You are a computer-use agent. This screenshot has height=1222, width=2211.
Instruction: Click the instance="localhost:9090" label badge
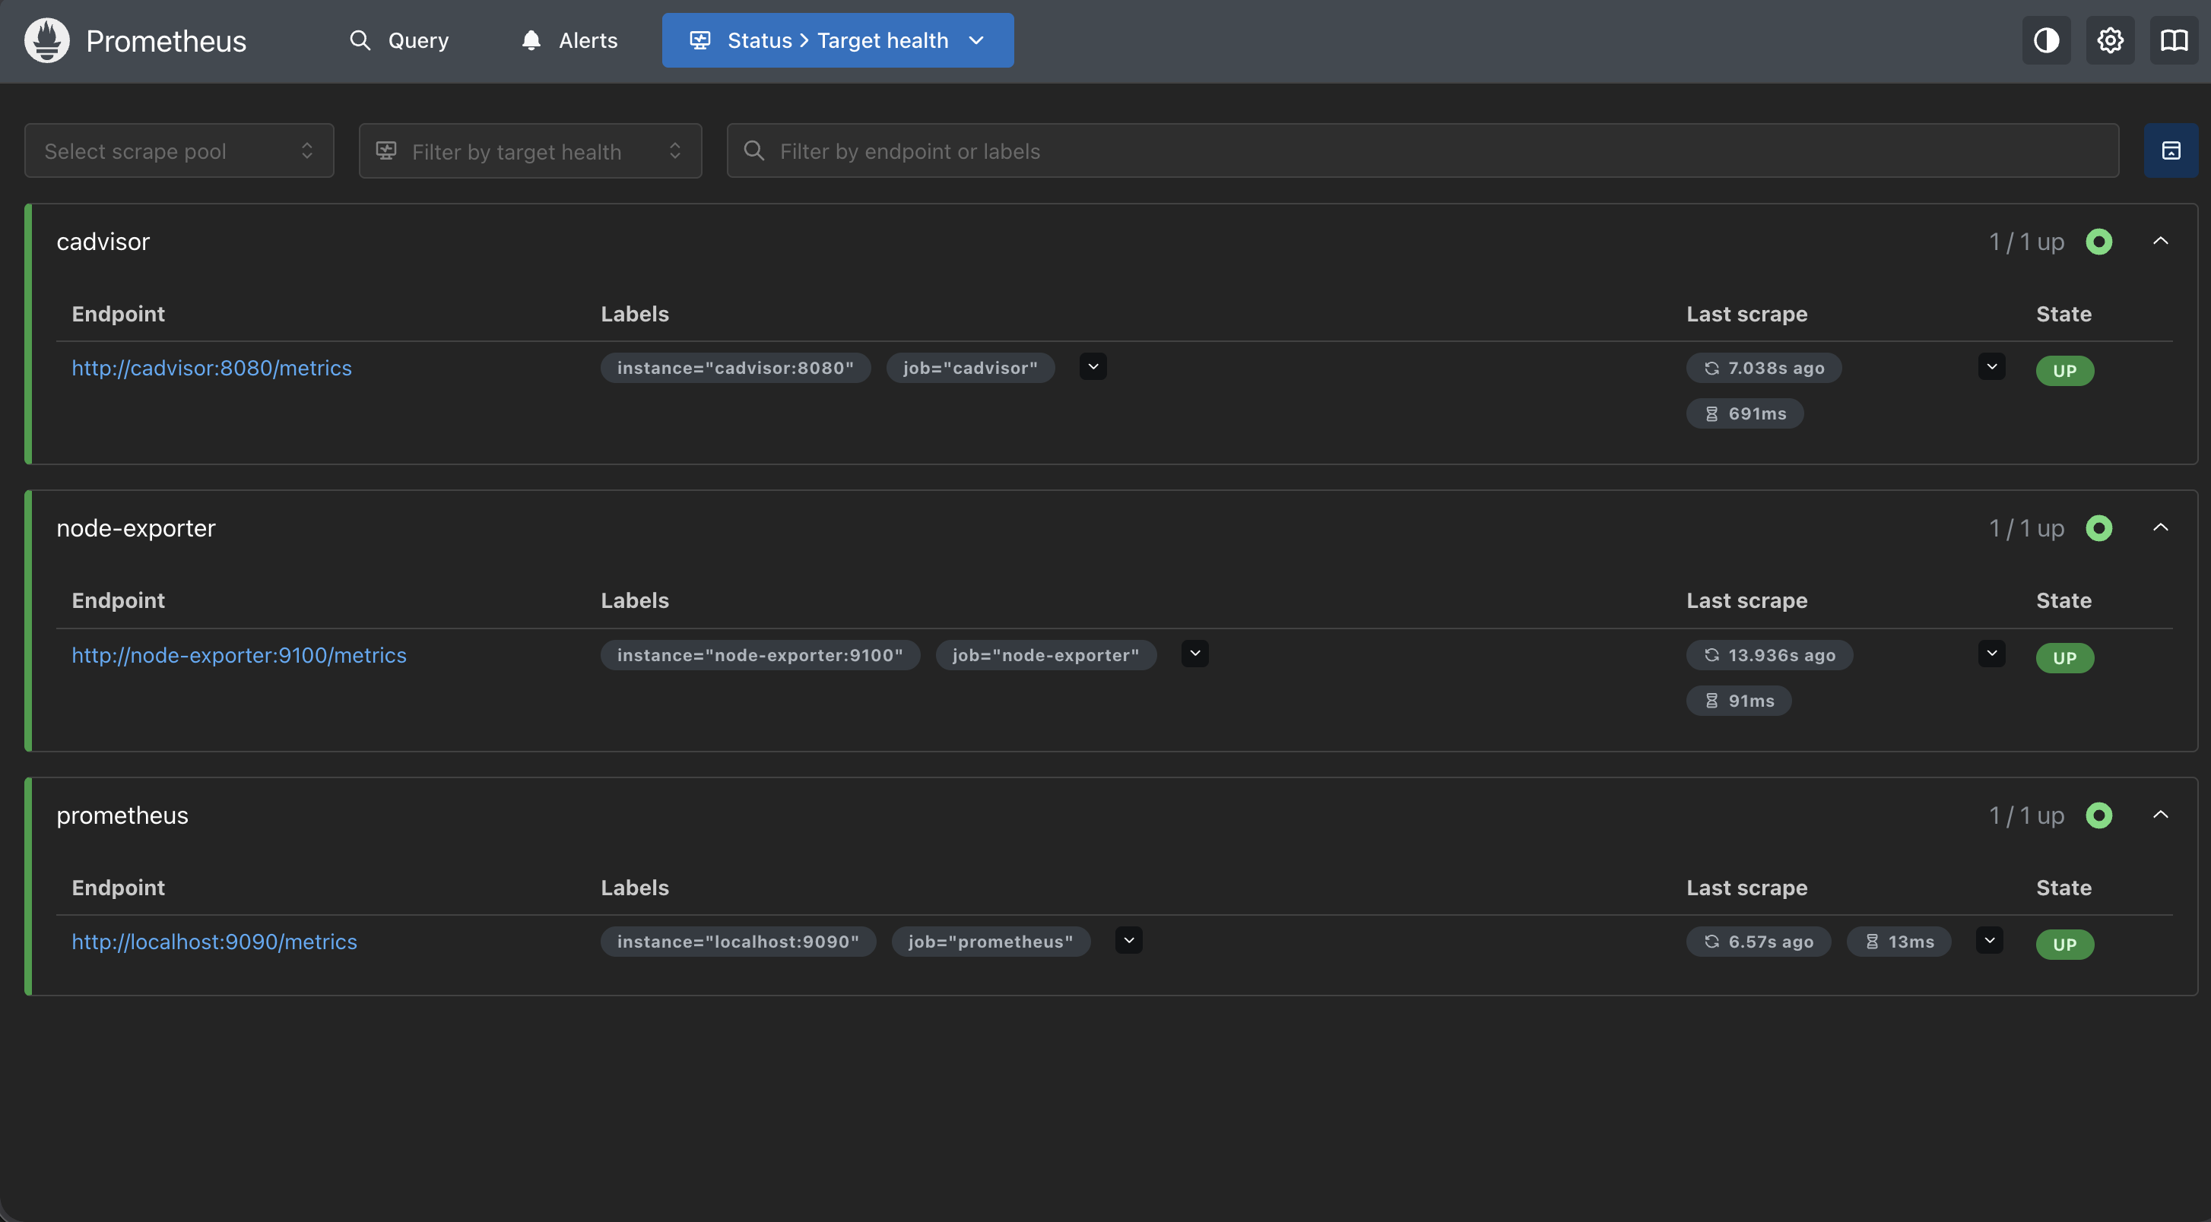[738, 942]
